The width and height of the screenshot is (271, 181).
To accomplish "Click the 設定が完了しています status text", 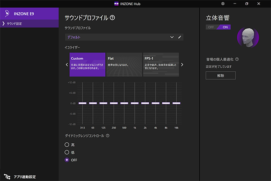I will coord(219,67).
